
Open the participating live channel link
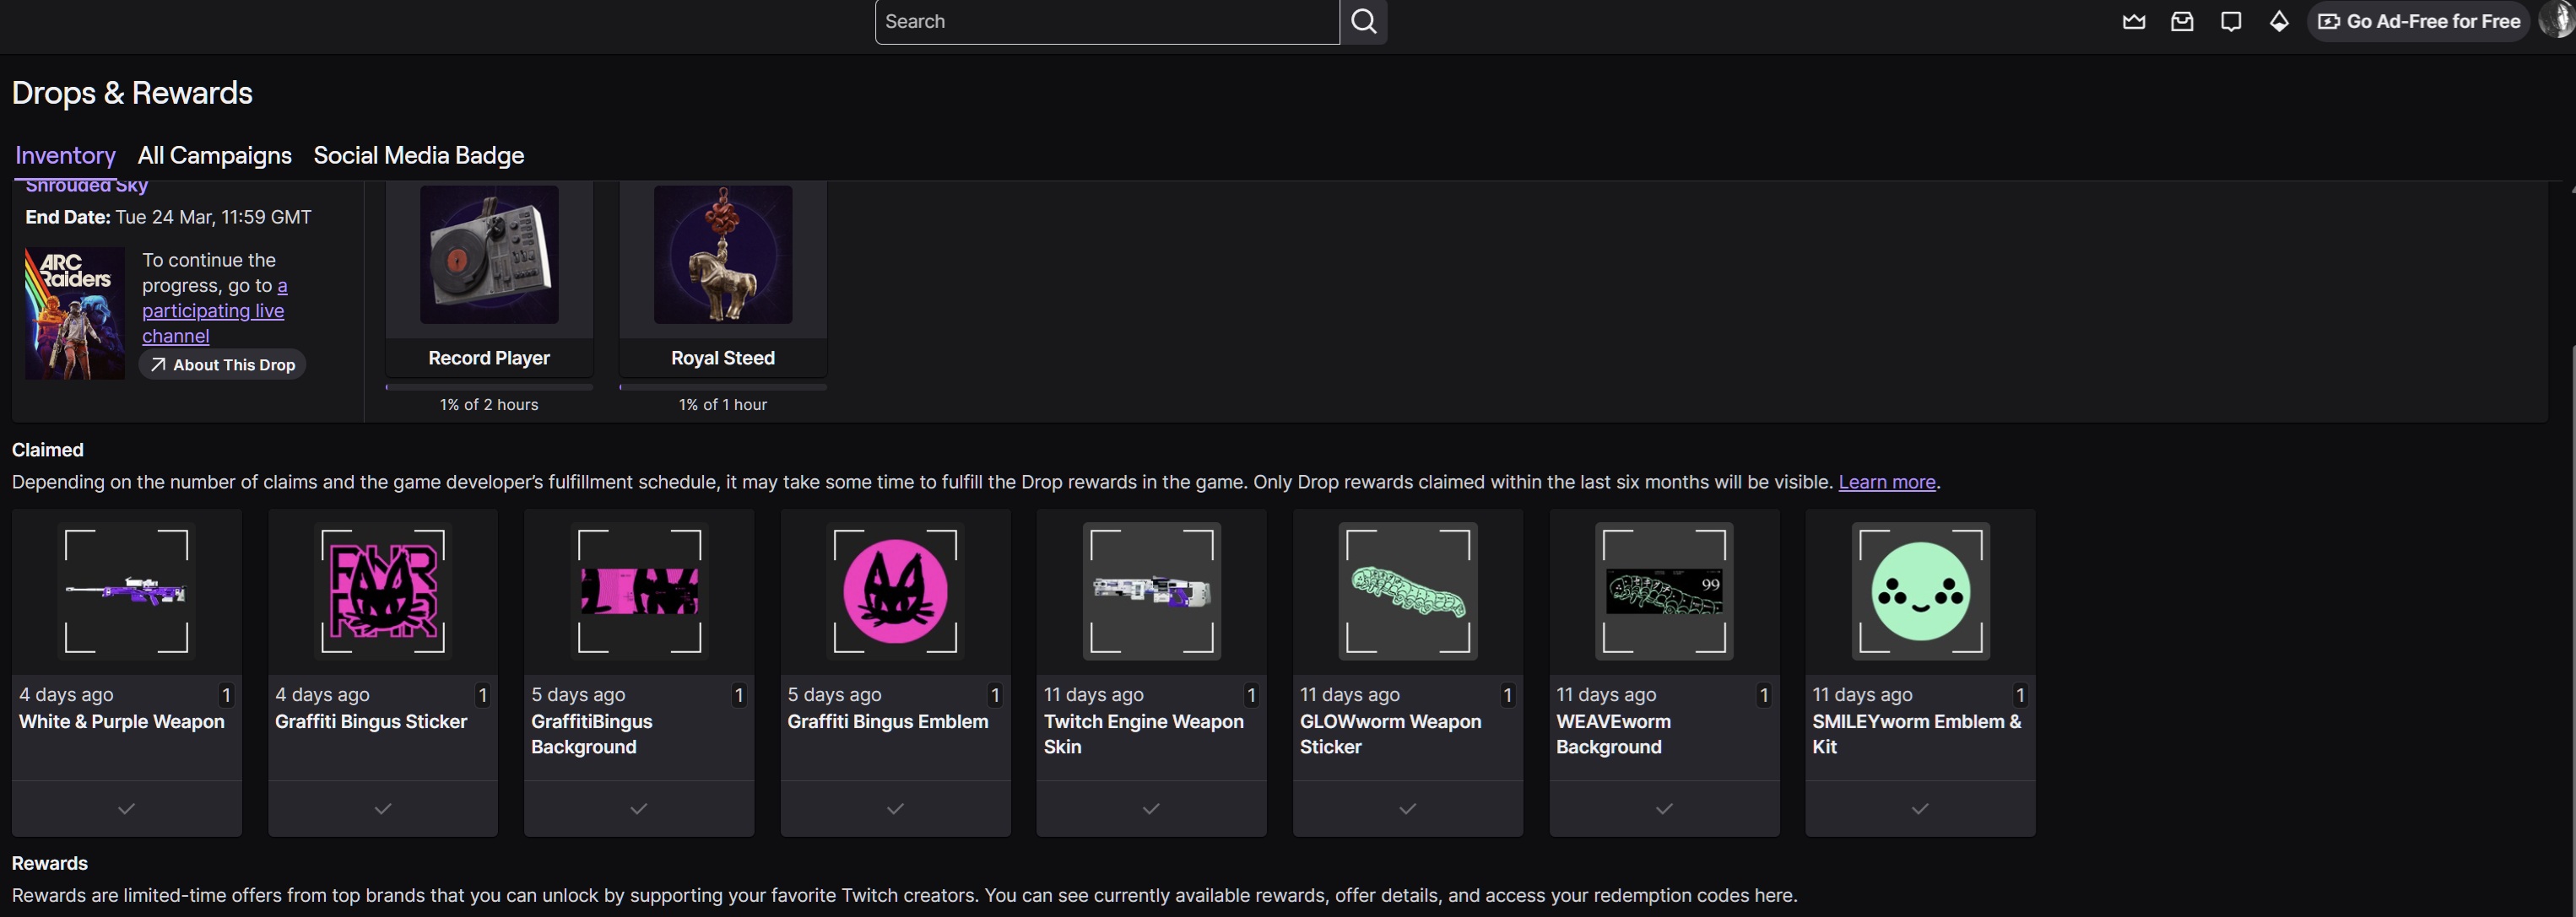[212, 311]
